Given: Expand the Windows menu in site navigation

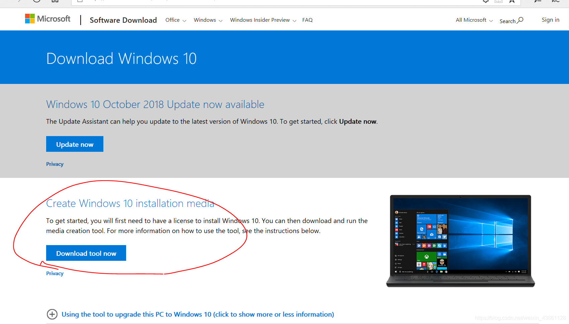Looking at the screenshot, I should coord(208,20).
